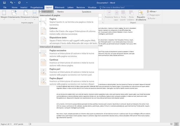Choose the Pagina pari section break
The height and width of the screenshot is (126, 180).
click(68, 72)
